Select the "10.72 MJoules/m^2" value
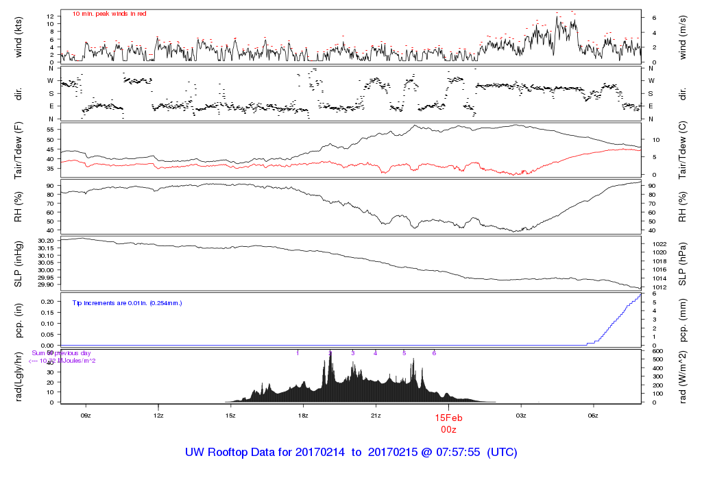Viewport: 702px width, 480px height. (x=68, y=361)
